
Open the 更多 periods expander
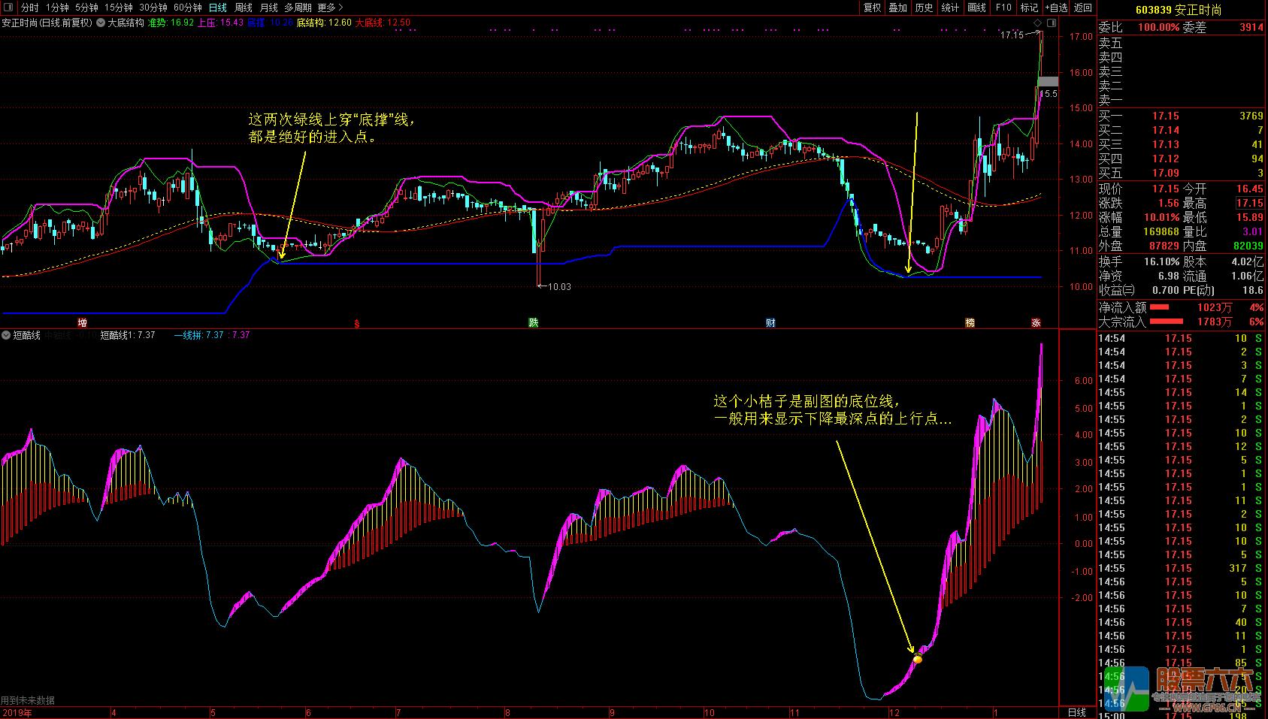point(331,8)
